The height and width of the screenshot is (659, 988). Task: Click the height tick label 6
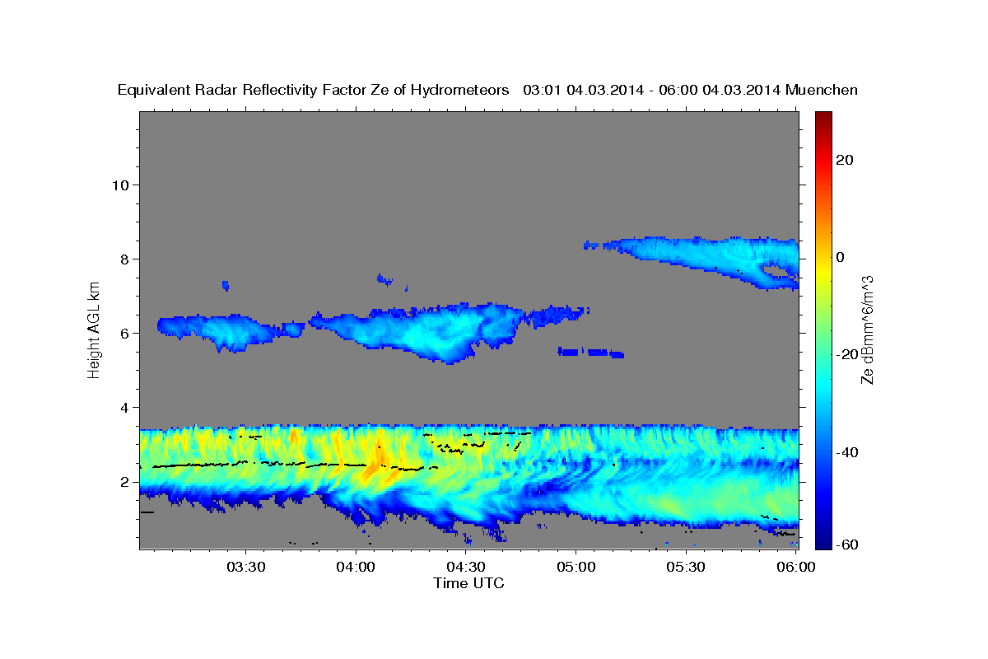click(x=124, y=333)
